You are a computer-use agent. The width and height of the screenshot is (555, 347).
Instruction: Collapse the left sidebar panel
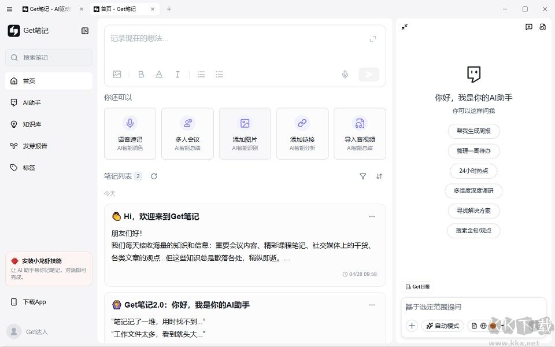pyautogui.click(x=85, y=31)
